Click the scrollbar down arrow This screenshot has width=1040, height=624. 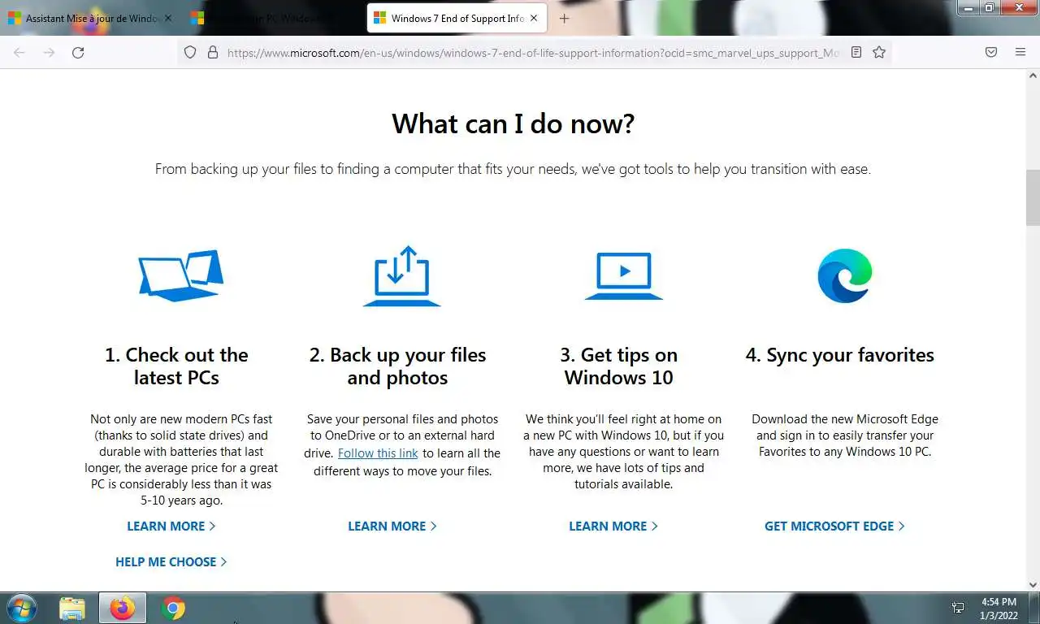click(x=1033, y=584)
